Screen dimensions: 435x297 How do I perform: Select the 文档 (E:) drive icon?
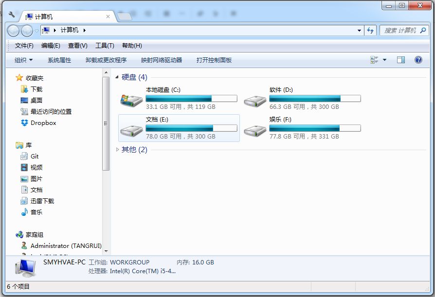[131, 131]
